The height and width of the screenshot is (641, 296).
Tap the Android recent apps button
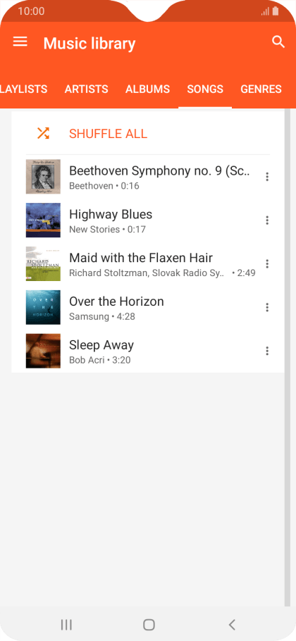[x=66, y=625]
